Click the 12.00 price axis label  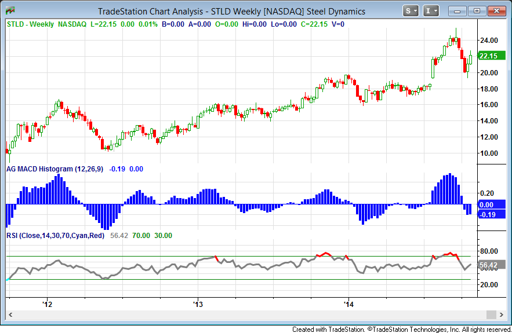click(489, 137)
